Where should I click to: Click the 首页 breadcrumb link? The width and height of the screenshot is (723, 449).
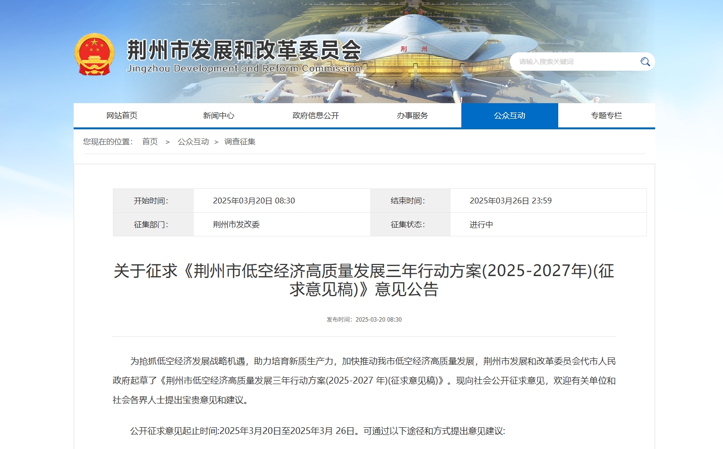pyautogui.click(x=150, y=141)
